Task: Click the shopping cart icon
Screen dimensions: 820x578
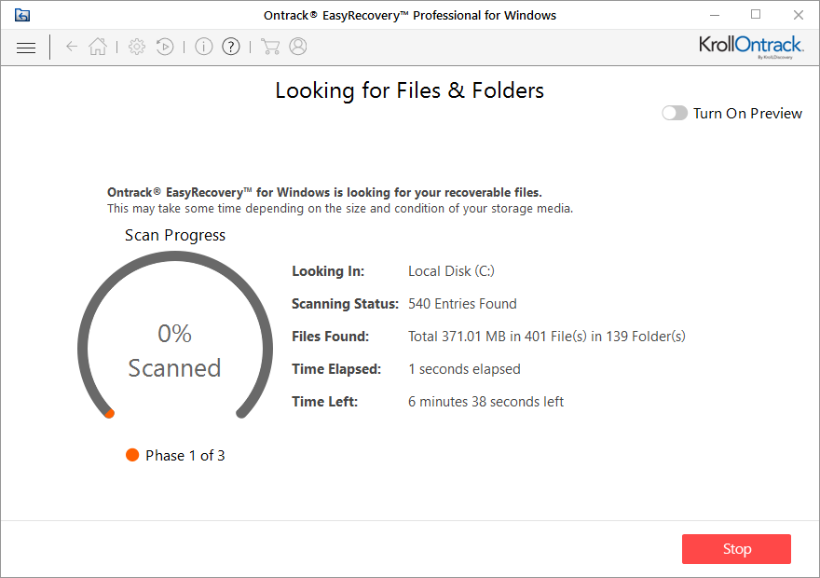Action: coord(270,47)
